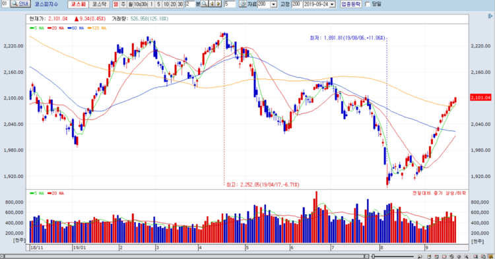Click the 19/01 date marker on time axis

[x=79, y=248]
